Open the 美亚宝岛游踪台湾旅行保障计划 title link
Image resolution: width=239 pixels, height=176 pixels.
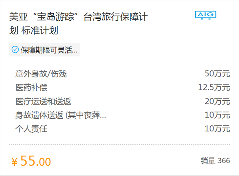click(78, 23)
